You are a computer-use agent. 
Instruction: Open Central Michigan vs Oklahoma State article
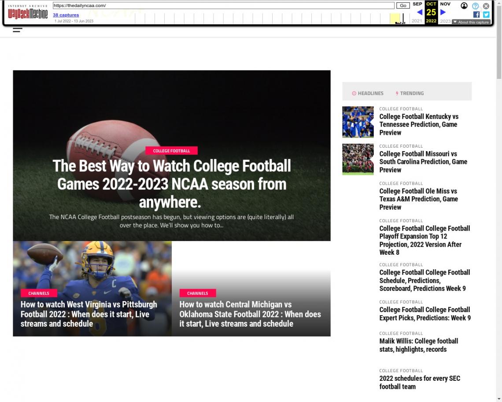tap(250, 314)
